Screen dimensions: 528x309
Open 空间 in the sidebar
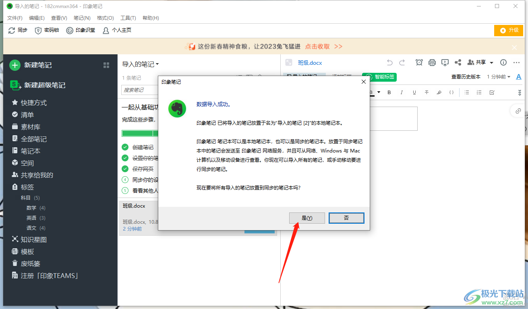[x=23, y=163]
